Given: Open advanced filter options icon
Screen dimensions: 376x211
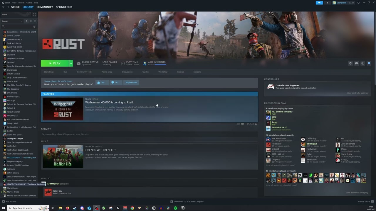Looking at the screenshot, I should [x=34, y=27].
